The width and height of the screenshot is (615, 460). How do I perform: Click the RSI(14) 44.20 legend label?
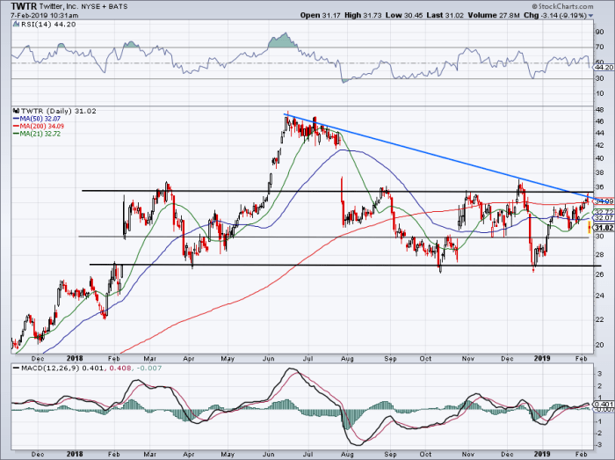pos(47,25)
